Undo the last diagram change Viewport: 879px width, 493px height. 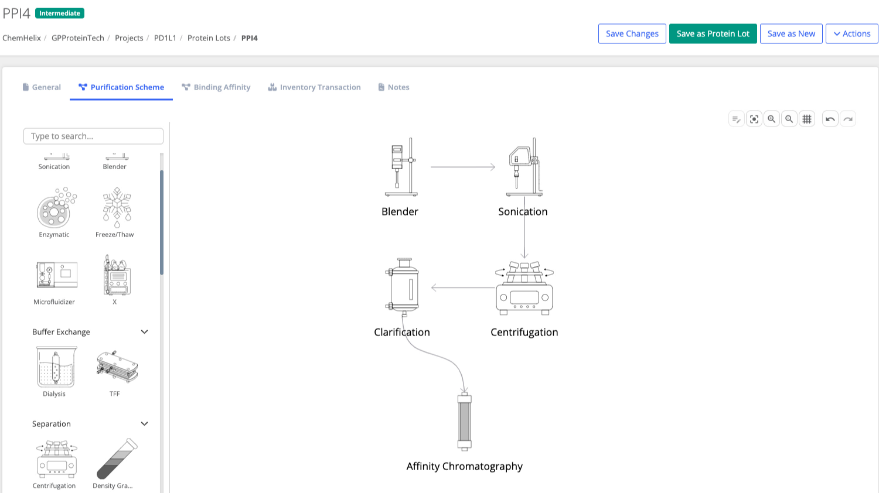pyautogui.click(x=830, y=118)
